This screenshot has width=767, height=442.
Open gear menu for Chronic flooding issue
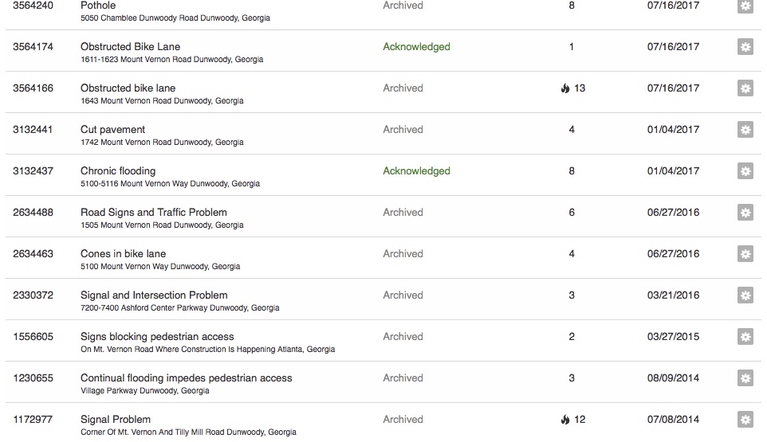pos(745,171)
